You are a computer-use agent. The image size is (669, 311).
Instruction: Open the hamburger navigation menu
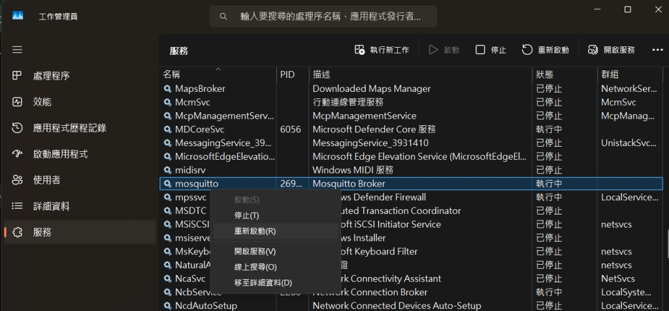click(x=17, y=50)
